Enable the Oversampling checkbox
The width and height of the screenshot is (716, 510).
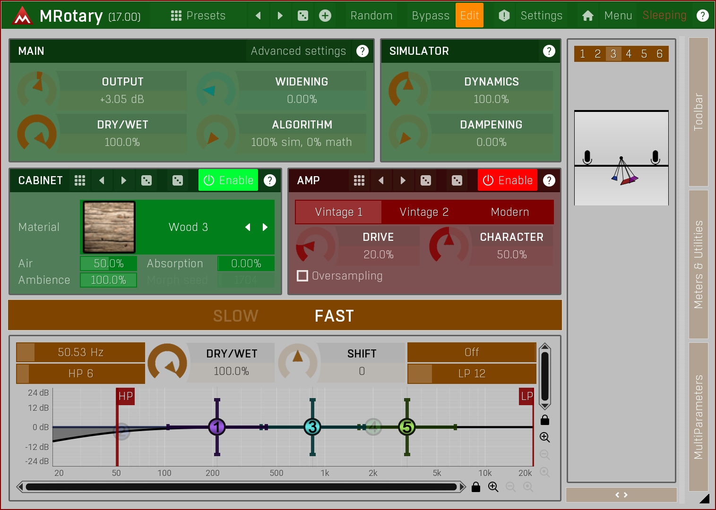(302, 276)
